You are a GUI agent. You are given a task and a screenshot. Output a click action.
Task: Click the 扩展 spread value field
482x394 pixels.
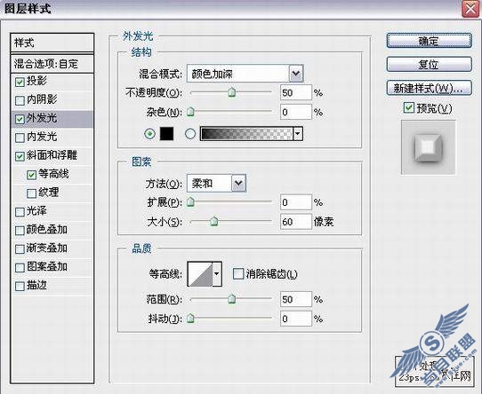[296, 202]
